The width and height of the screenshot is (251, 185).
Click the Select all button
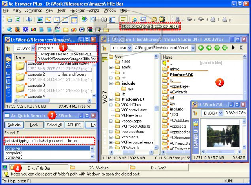54,125
